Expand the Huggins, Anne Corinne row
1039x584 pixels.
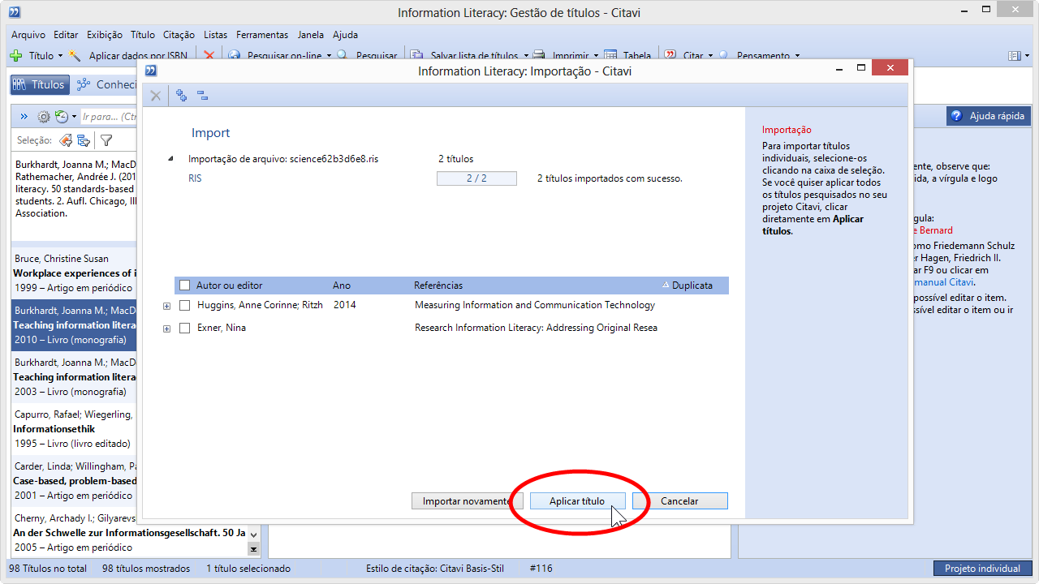click(x=166, y=306)
